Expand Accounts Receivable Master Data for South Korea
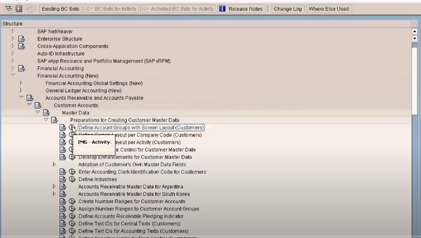This screenshot has width=421, height=238. coord(54,194)
